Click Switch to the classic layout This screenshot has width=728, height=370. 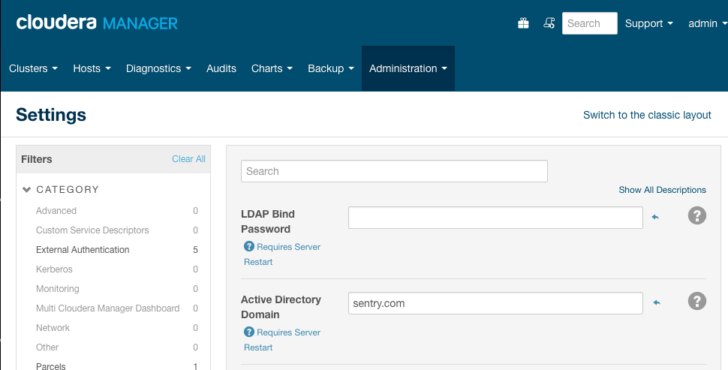pyautogui.click(x=647, y=115)
